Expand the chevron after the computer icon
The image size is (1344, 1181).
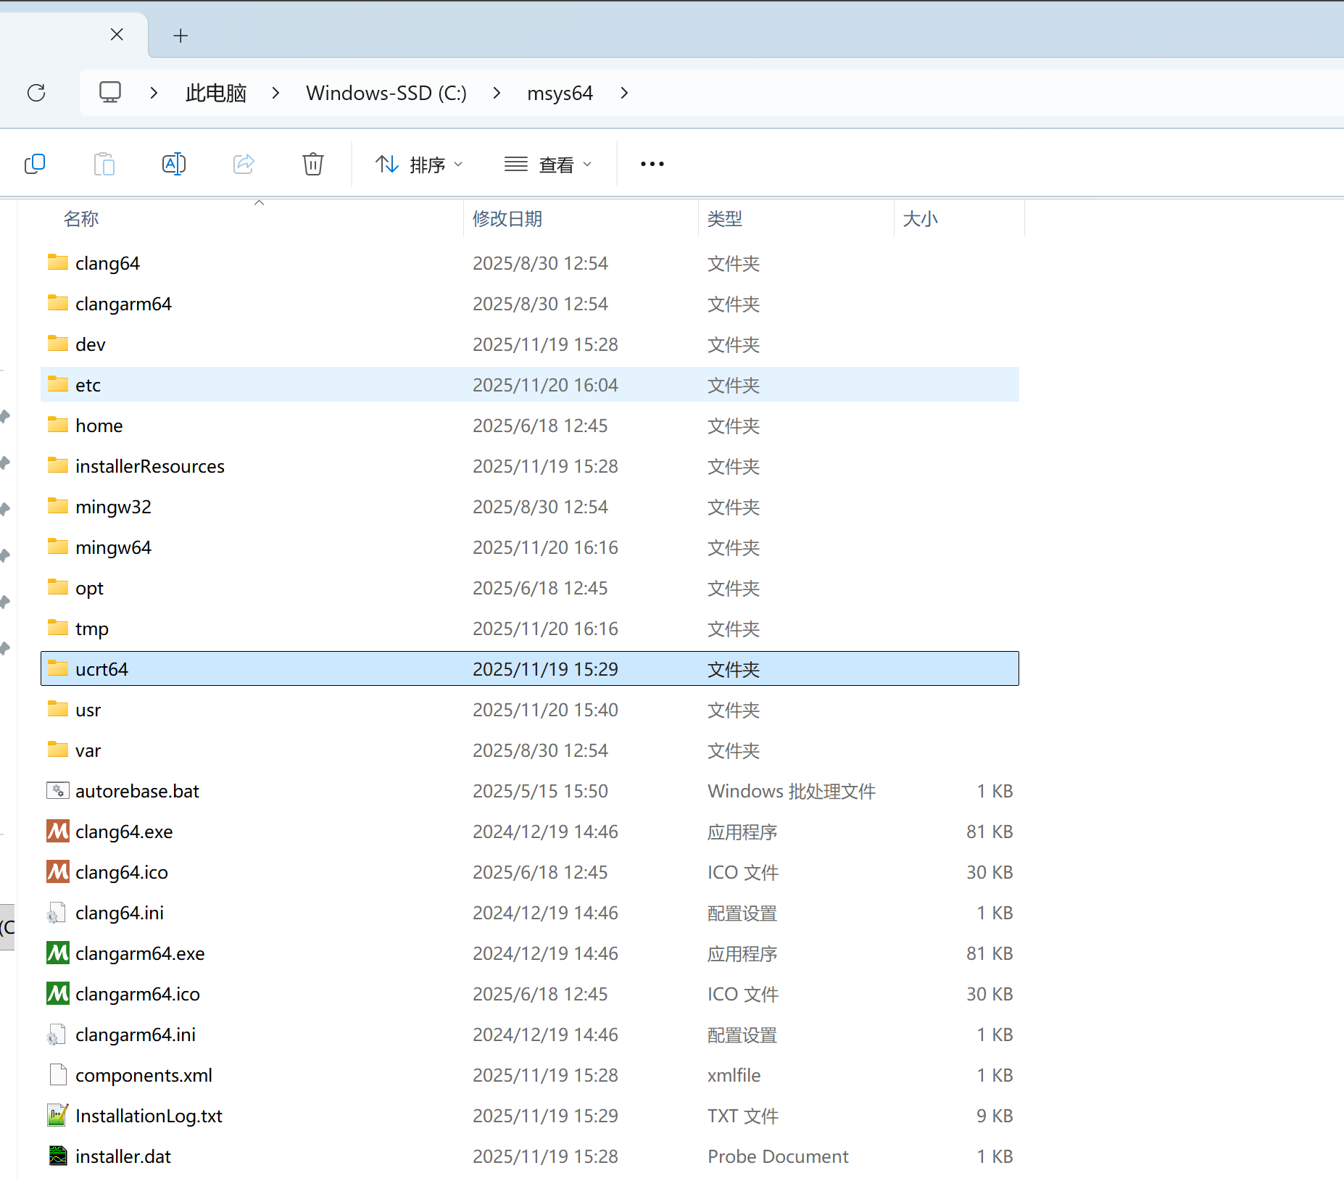[154, 93]
